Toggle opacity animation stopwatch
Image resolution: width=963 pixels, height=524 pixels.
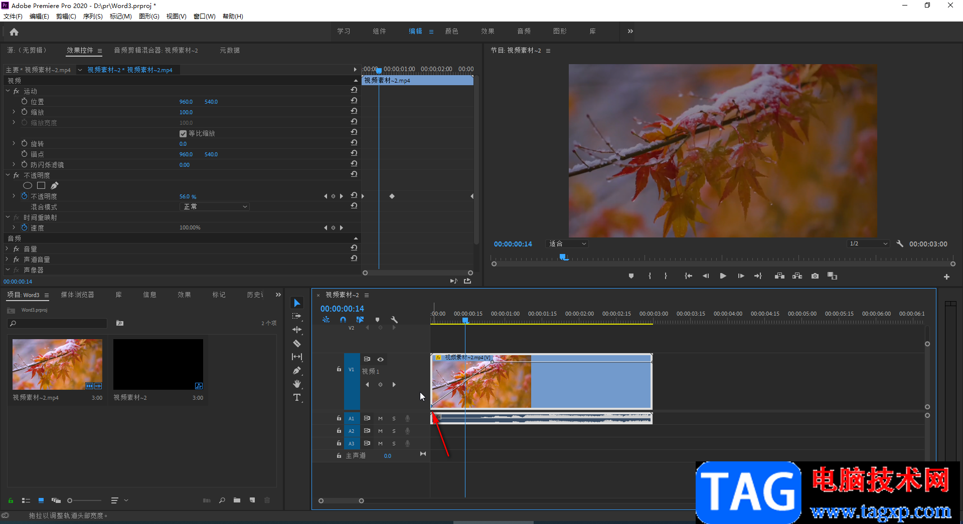click(x=24, y=196)
